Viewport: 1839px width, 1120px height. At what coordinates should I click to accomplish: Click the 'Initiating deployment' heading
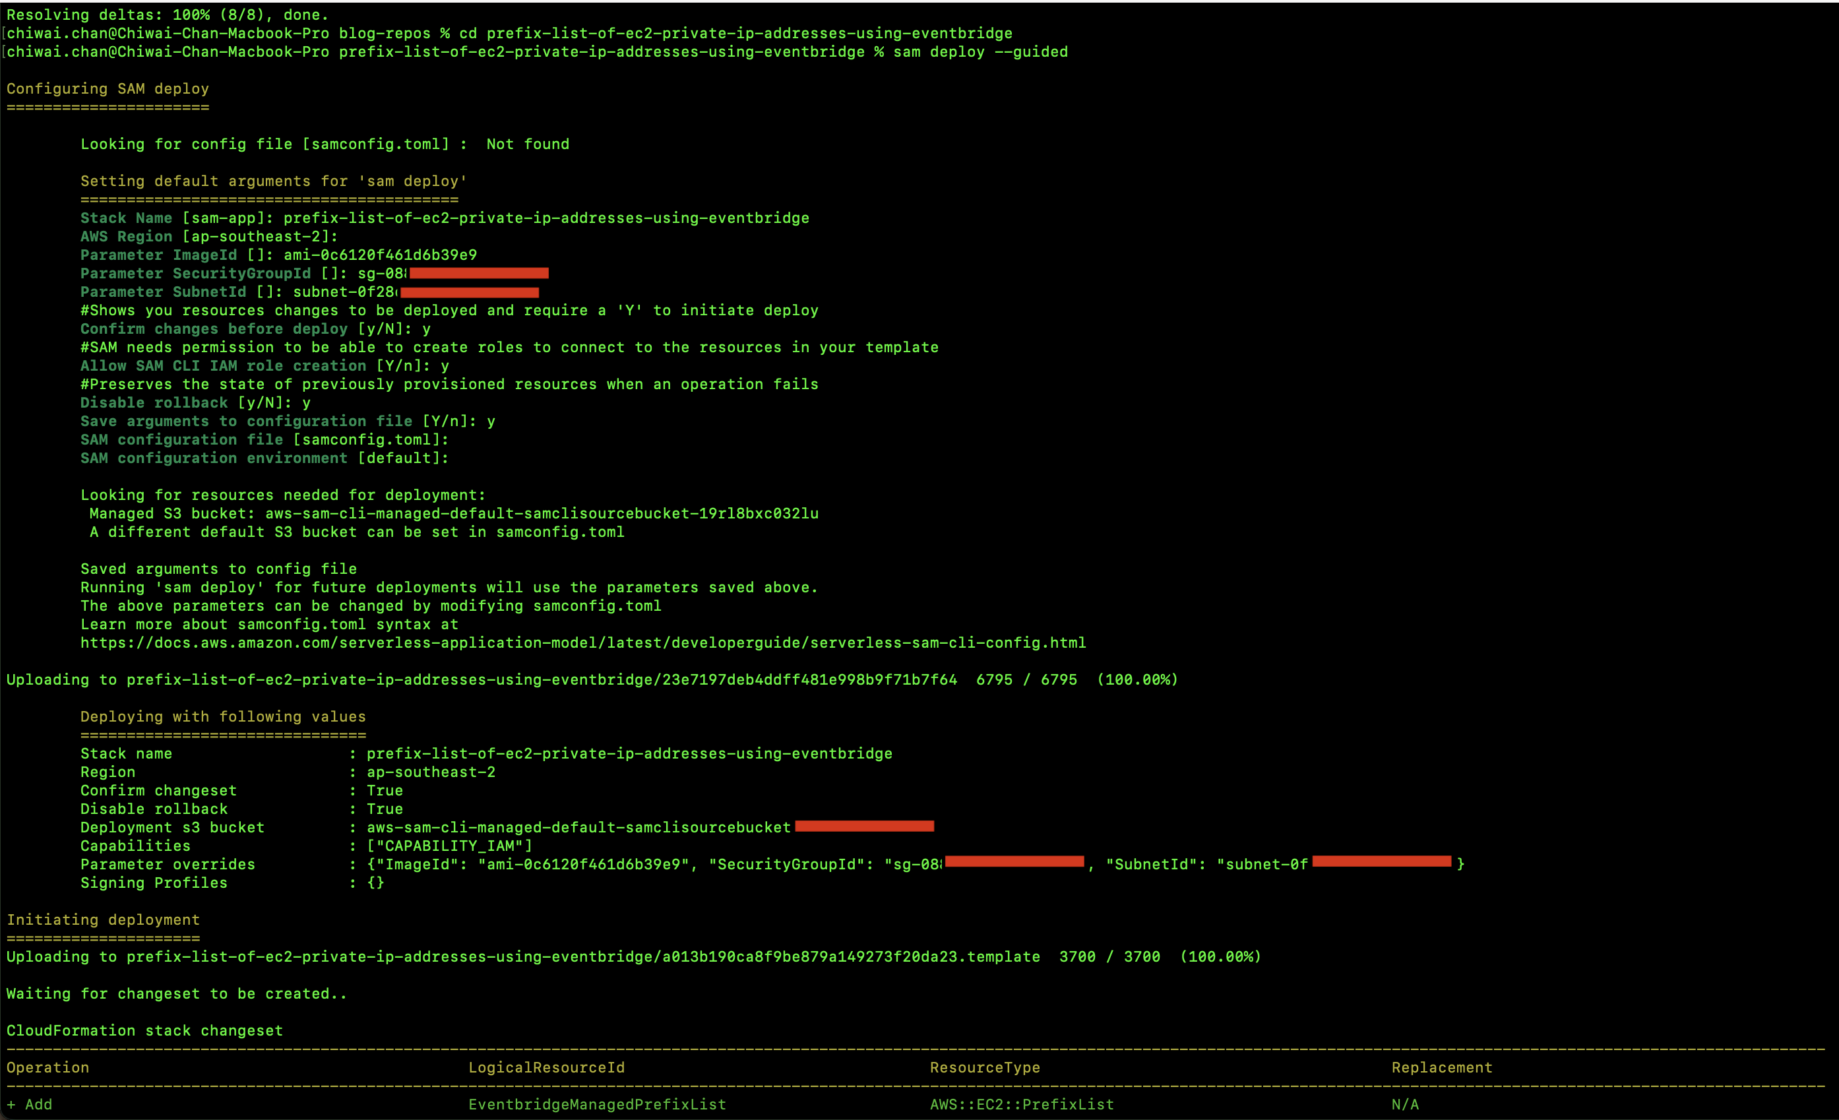point(103,920)
